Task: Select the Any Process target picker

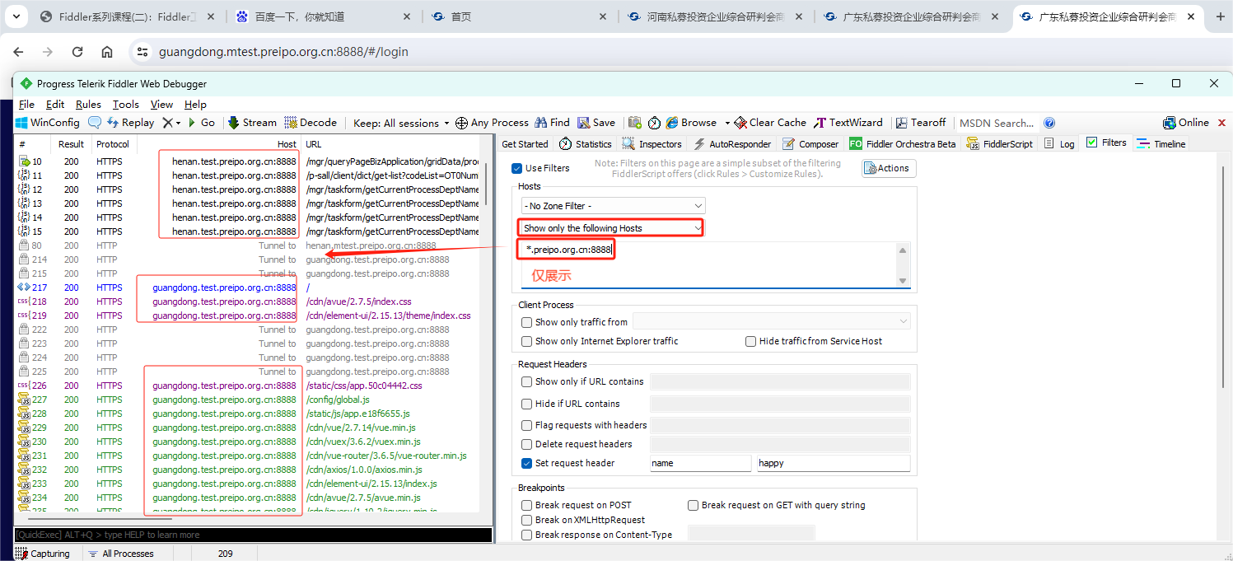Action: (492, 123)
